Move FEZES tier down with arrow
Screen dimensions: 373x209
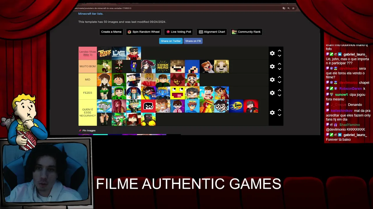(x=279, y=95)
